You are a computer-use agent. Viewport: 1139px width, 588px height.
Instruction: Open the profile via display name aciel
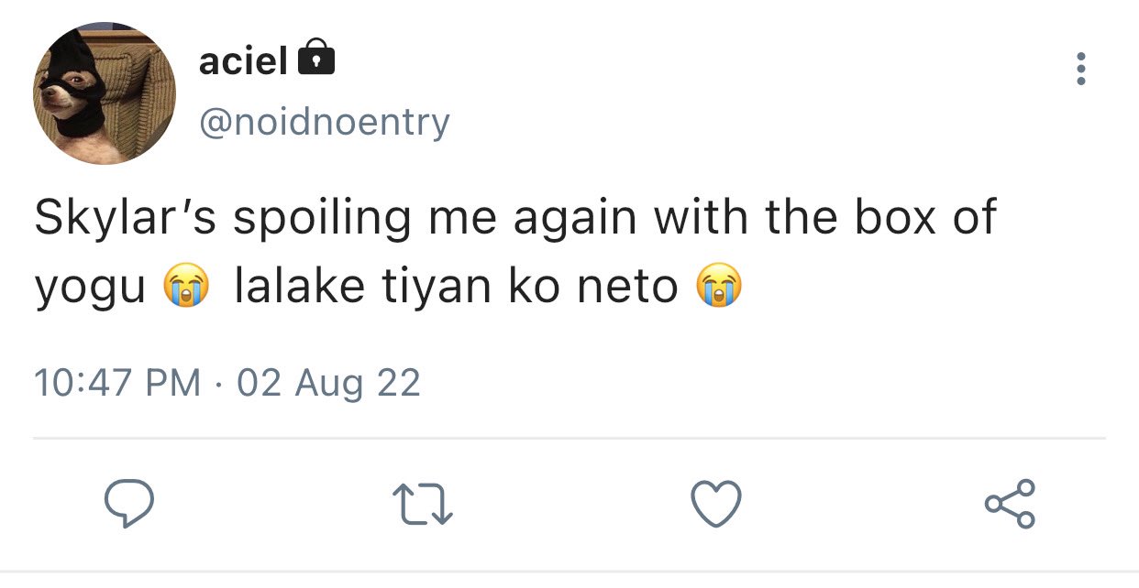coord(244,60)
